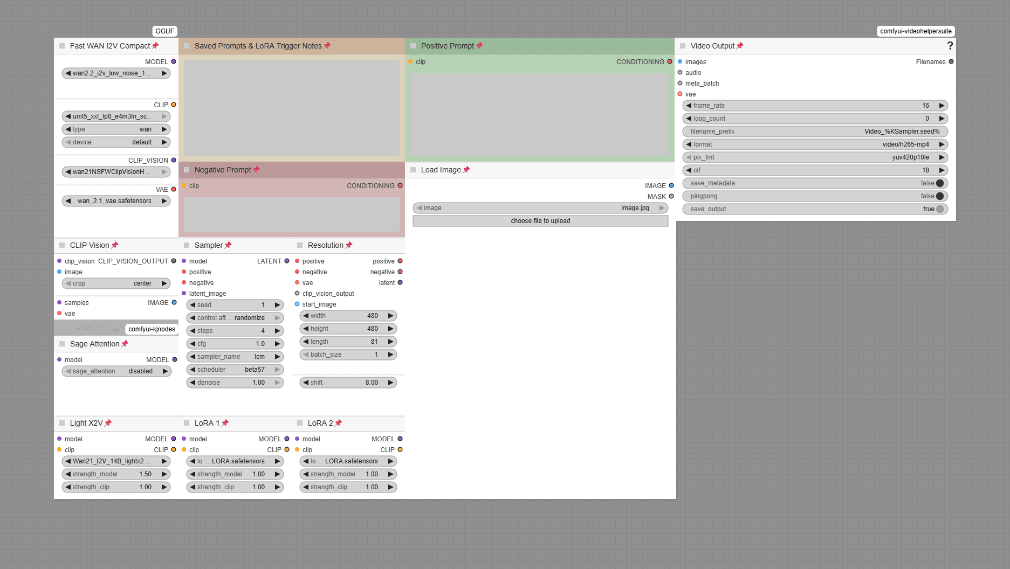Increase frame_rate with right arrow
Viewport: 1010px width, 569px height.
[942, 106]
